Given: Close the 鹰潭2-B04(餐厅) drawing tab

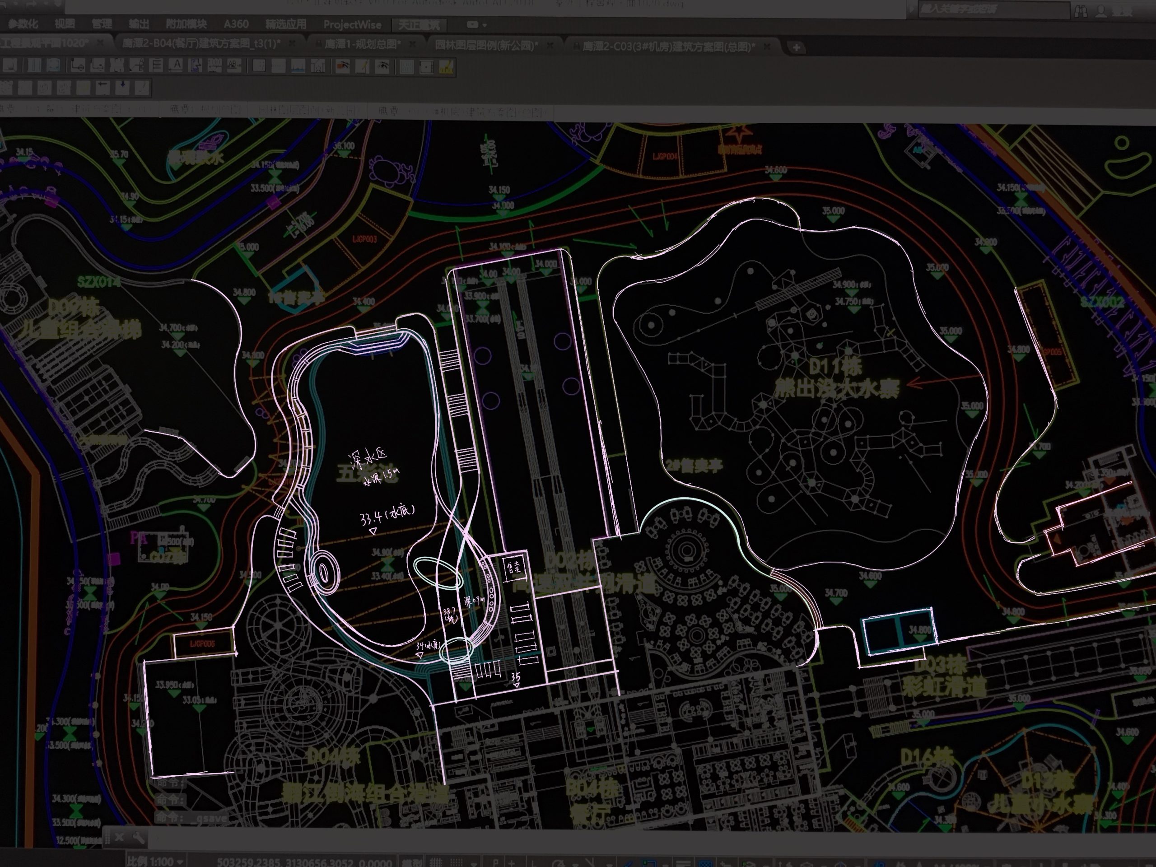Looking at the screenshot, I should tap(293, 43).
